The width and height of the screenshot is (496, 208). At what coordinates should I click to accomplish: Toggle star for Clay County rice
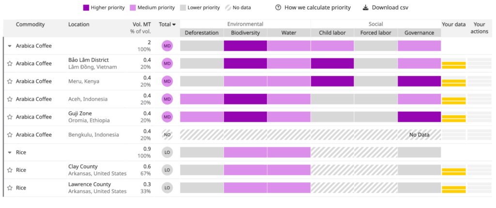click(x=9, y=170)
